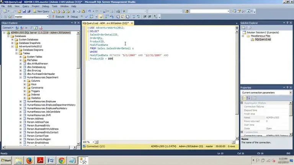Click the Results to Text icon
This screenshot has height=165, width=294.
[118, 17]
